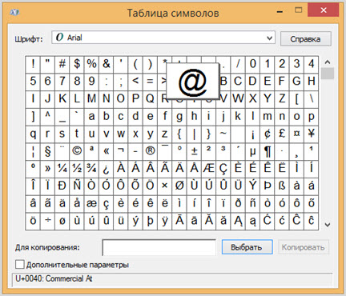Select the © copyright symbol cell
Viewport: 346px width, 296px height.
(77, 151)
